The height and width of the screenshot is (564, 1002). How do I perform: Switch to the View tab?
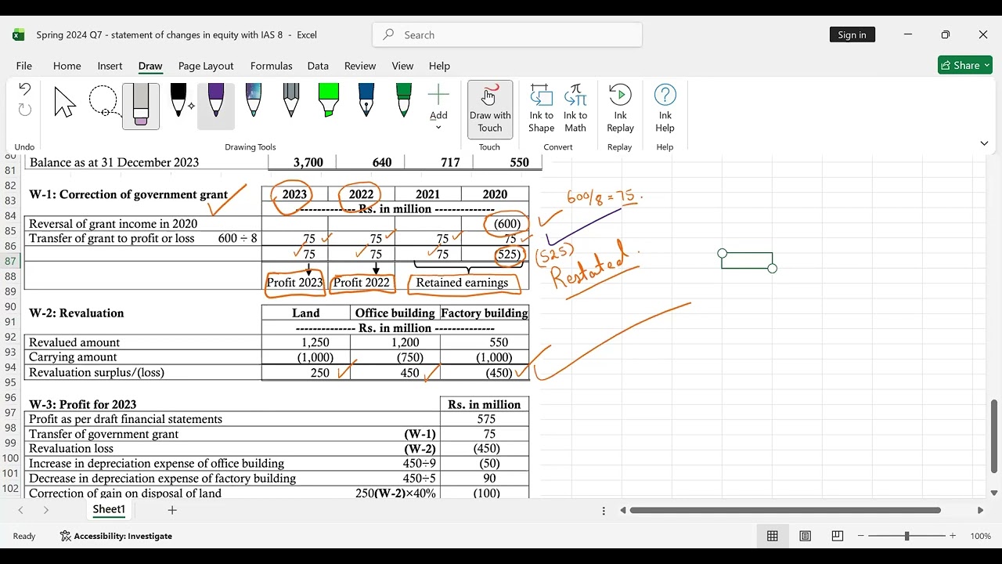click(402, 66)
